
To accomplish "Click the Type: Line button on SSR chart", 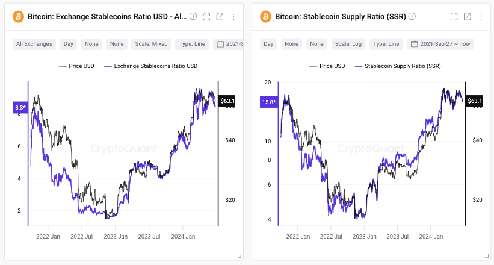I will click(386, 44).
